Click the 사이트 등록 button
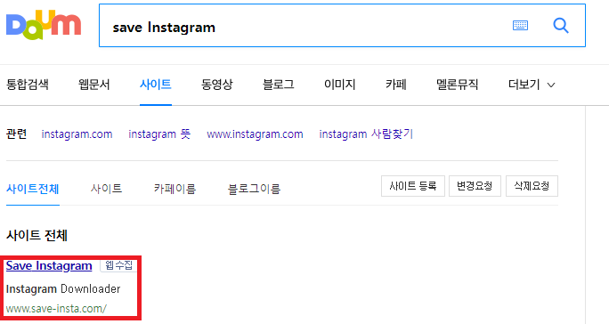The image size is (609, 324). (413, 186)
